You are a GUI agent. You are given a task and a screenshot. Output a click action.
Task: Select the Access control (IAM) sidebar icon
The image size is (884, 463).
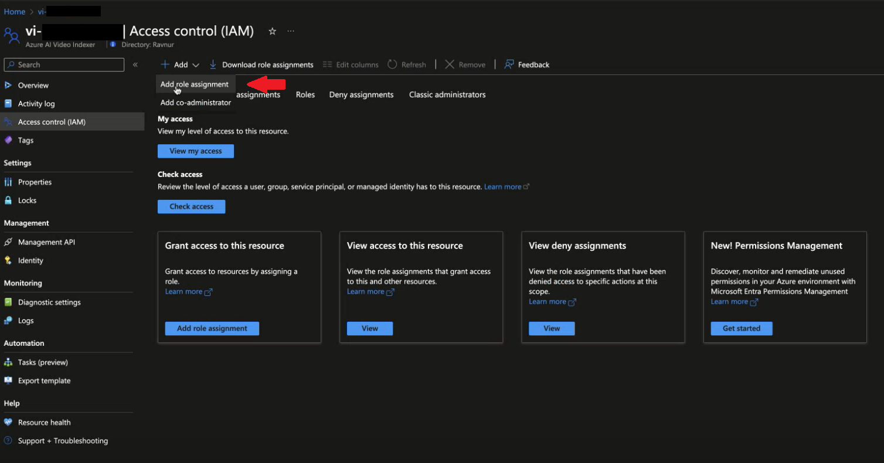point(8,122)
